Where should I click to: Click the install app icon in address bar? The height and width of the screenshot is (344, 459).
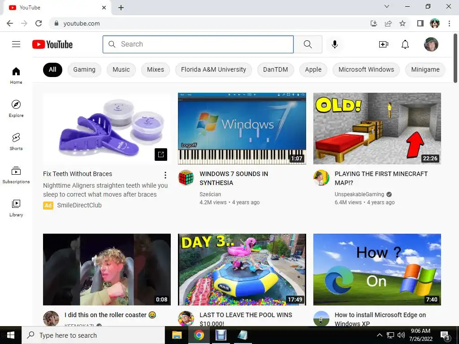374,23
